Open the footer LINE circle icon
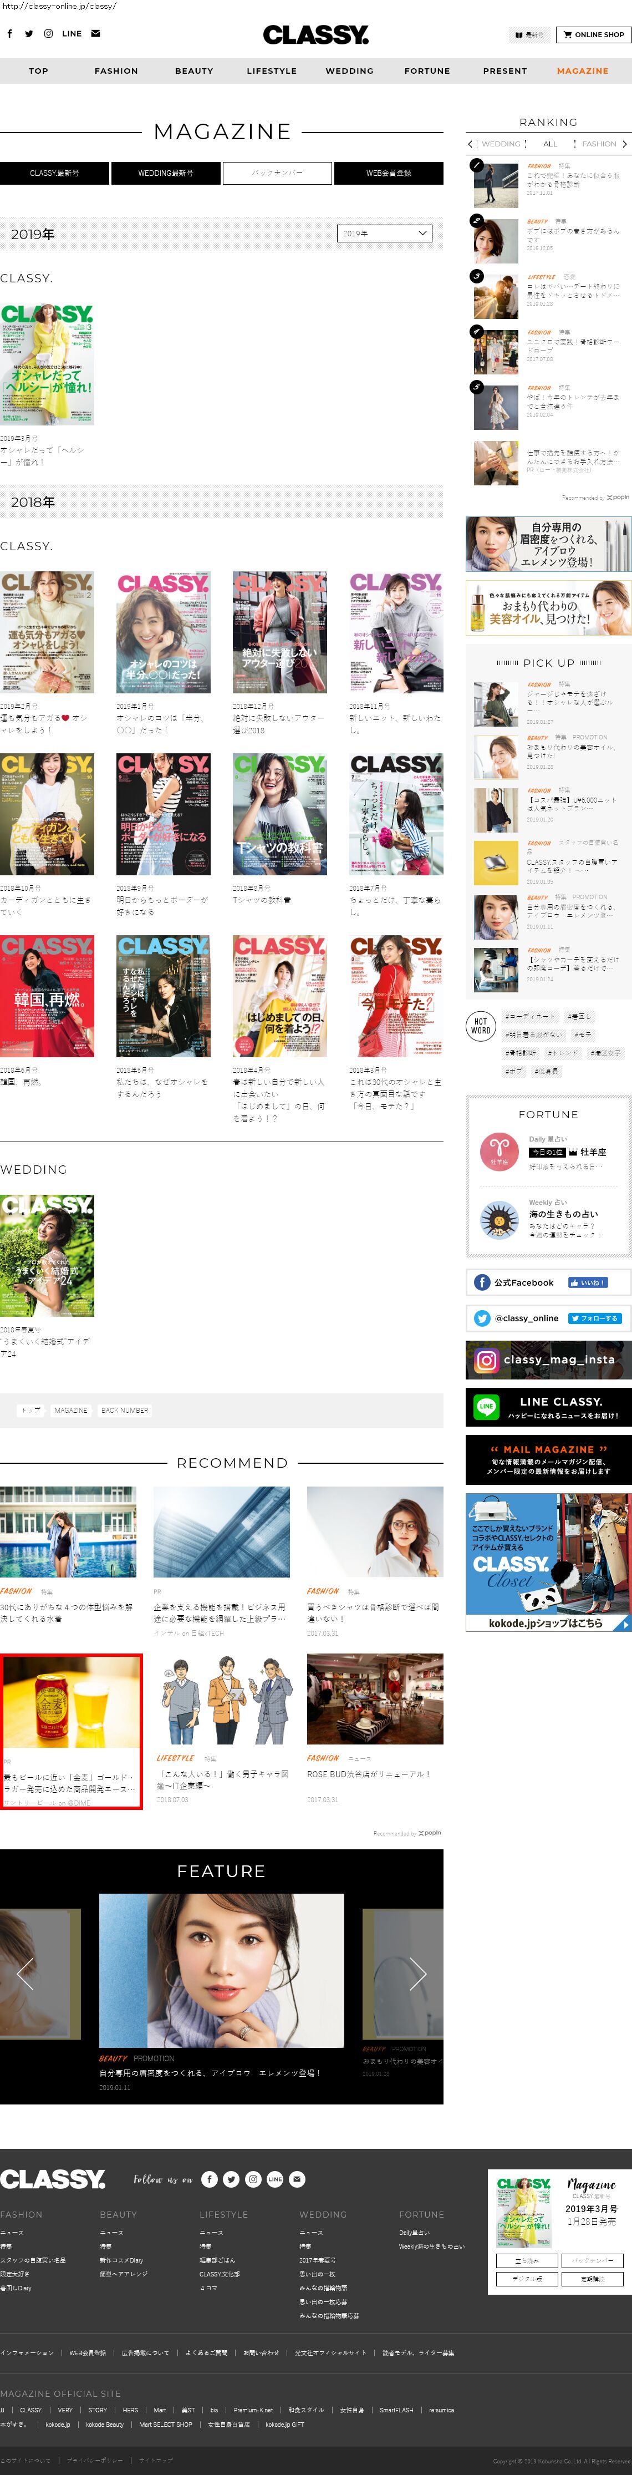The image size is (632, 2475). point(275,2179)
